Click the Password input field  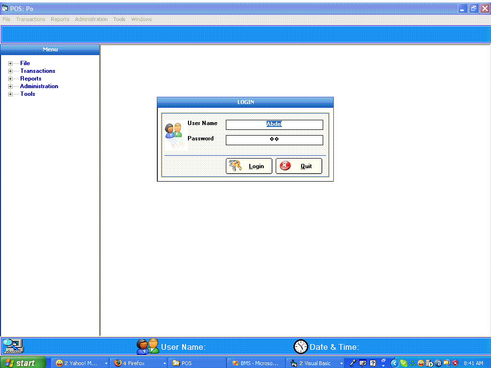[274, 140]
